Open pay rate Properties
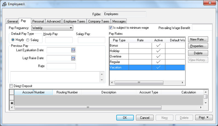The image size is (218, 126). click(198, 46)
